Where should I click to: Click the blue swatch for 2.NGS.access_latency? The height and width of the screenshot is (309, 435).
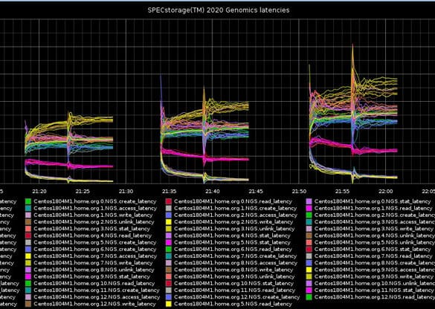(x=168, y=215)
